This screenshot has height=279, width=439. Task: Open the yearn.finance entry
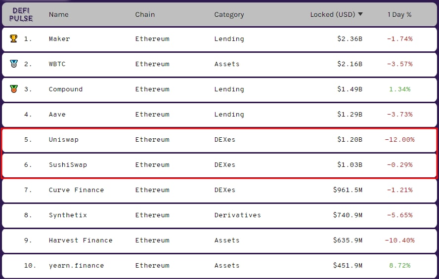pyautogui.click(x=76, y=265)
